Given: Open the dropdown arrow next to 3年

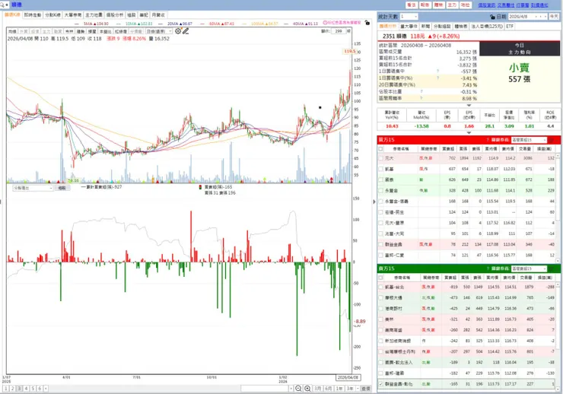Looking at the screenshot, I should click(x=358, y=389).
